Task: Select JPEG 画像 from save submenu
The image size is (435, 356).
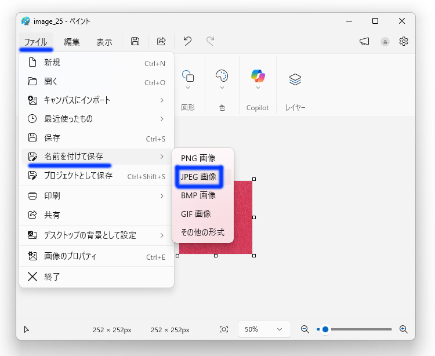Action: pos(199,177)
